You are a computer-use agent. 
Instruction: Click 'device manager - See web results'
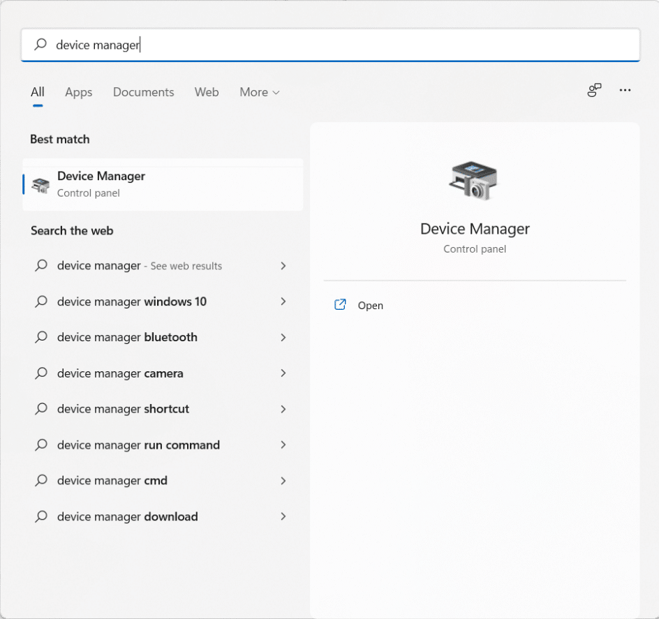[x=140, y=266]
